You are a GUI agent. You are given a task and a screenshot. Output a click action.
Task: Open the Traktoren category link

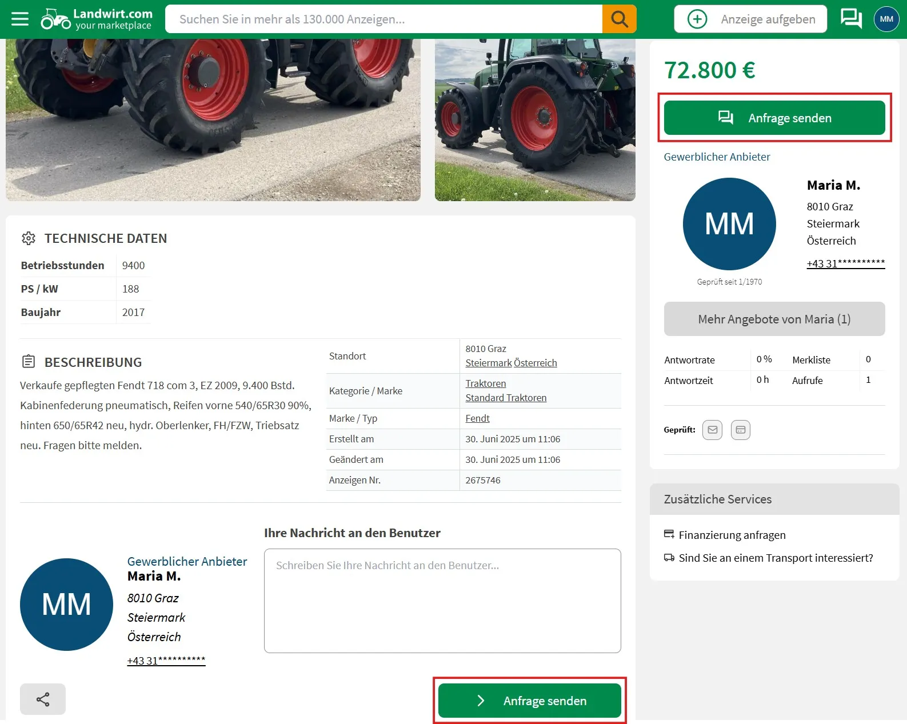(x=486, y=383)
